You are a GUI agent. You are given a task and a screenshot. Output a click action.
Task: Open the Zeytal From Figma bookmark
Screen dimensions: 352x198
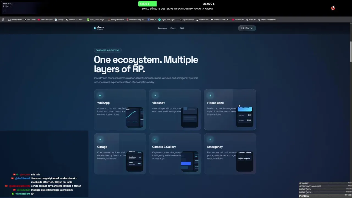pos(167,20)
